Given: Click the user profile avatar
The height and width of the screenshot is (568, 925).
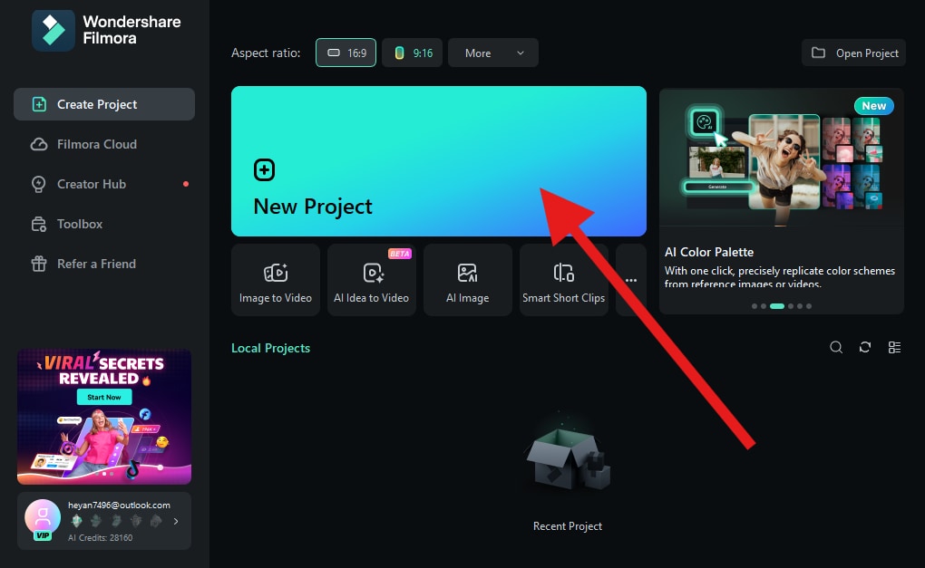Looking at the screenshot, I should pyautogui.click(x=43, y=517).
